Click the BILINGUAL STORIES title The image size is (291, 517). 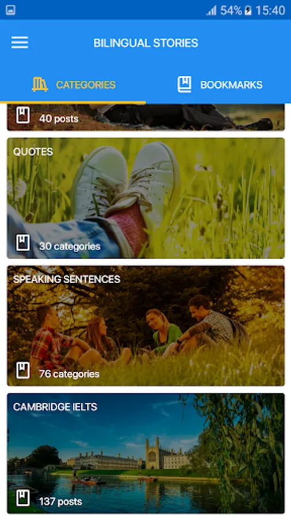(146, 43)
